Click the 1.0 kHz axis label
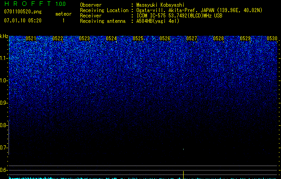This screenshot has width=281, height=179. coord(4,81)
